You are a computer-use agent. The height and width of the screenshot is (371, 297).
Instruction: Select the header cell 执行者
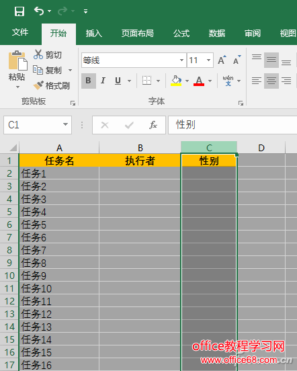140,161
